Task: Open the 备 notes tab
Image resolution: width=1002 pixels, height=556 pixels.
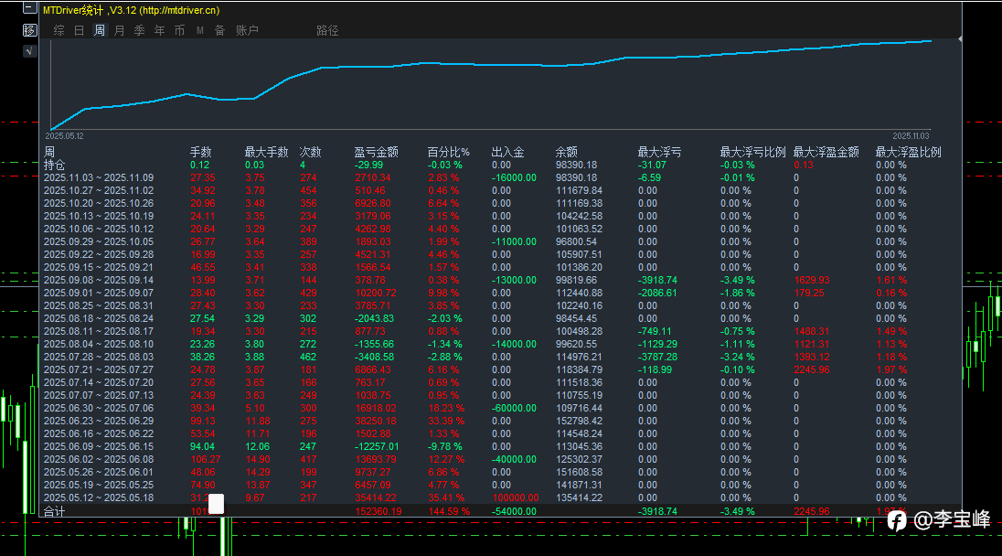Action: tap(219, 30)
